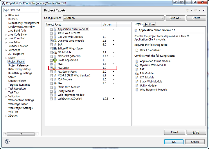Select Java Build Path in sidebar
This screenshot has height=149, width=209.
[17, 31]
